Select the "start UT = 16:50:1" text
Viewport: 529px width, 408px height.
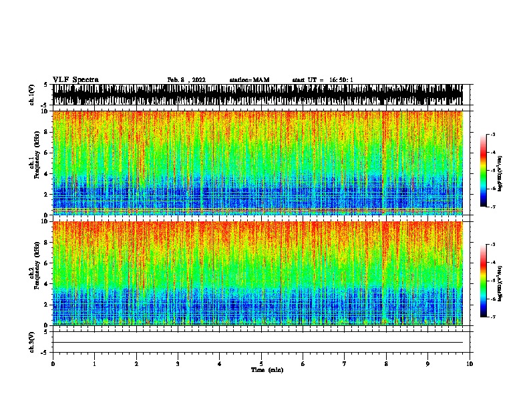click(x=323, y=80)
